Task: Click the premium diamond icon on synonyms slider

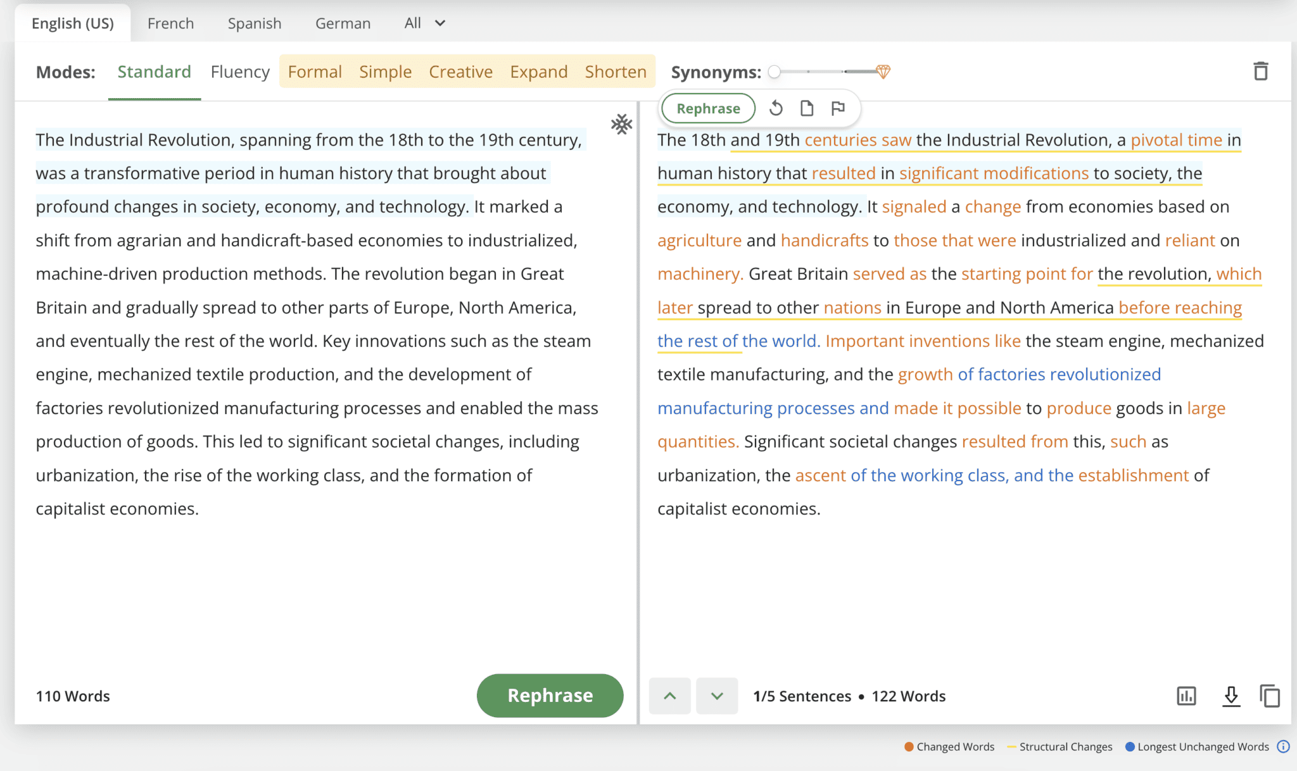Action: coord(883,72)
